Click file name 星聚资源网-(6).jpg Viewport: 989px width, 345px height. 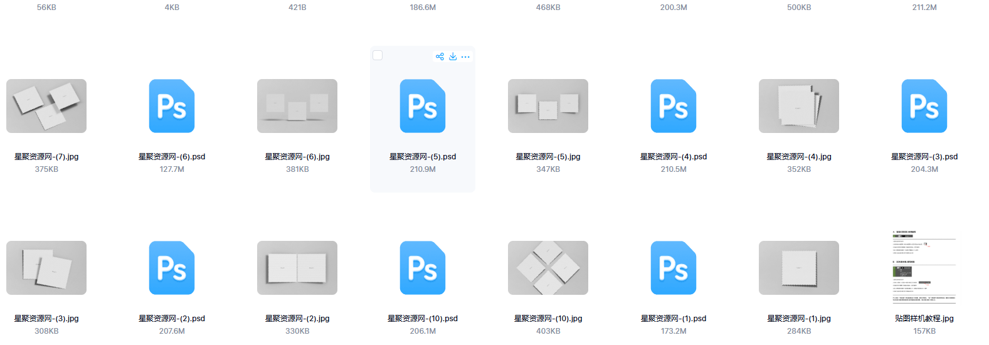coord(297,157)
